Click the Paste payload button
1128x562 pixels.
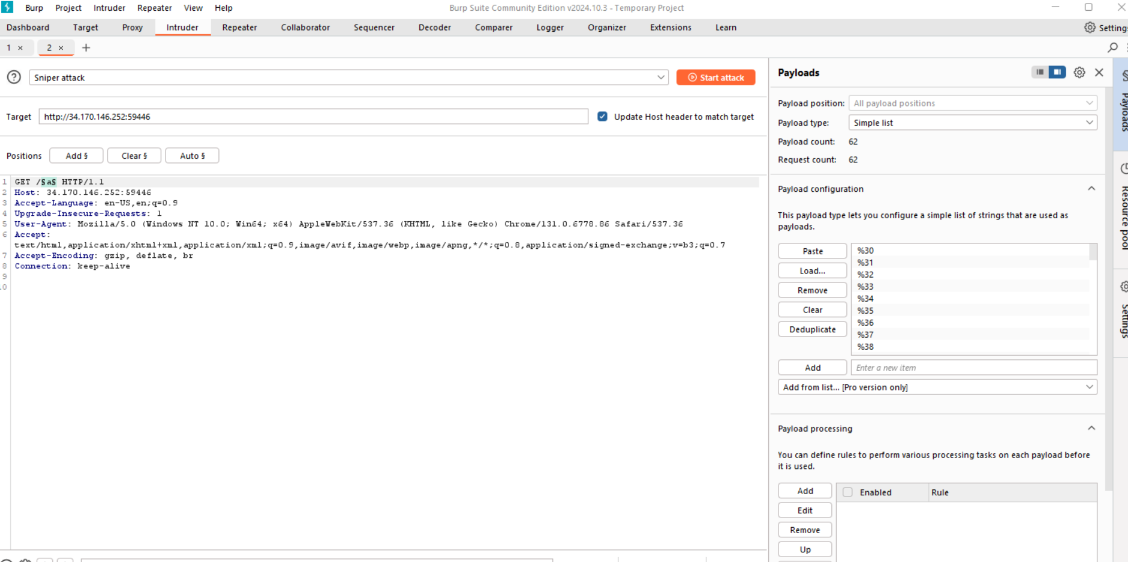813,251
